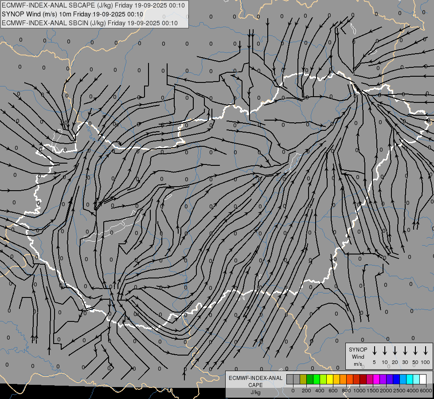Select the dark green CAPE legend swatch
This screenshot has width=434, height=399.
310,379
